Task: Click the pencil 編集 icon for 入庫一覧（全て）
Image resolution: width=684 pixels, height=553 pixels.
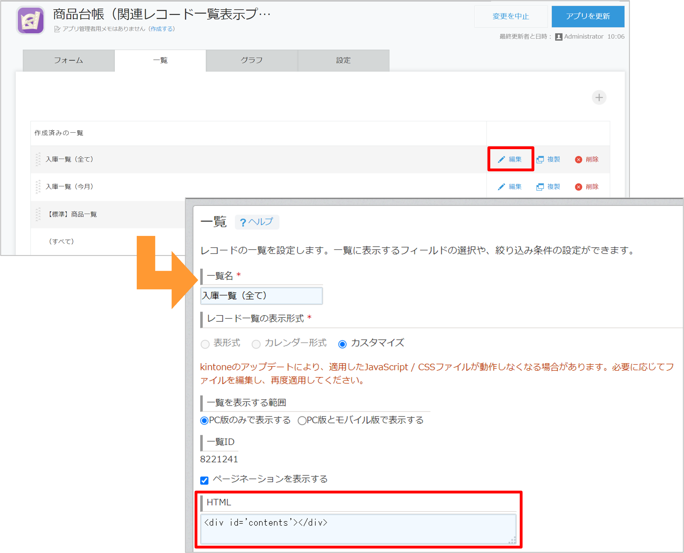Action: click(501, 160)
